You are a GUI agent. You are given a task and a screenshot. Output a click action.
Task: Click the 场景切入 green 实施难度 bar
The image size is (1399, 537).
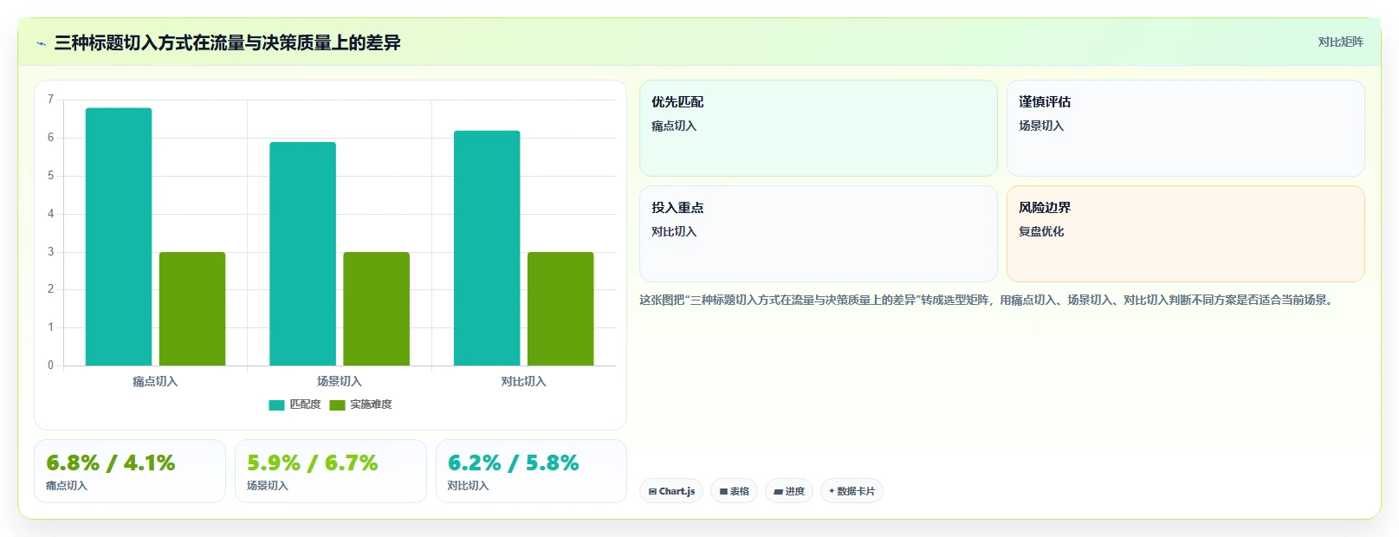click(377, 308)
